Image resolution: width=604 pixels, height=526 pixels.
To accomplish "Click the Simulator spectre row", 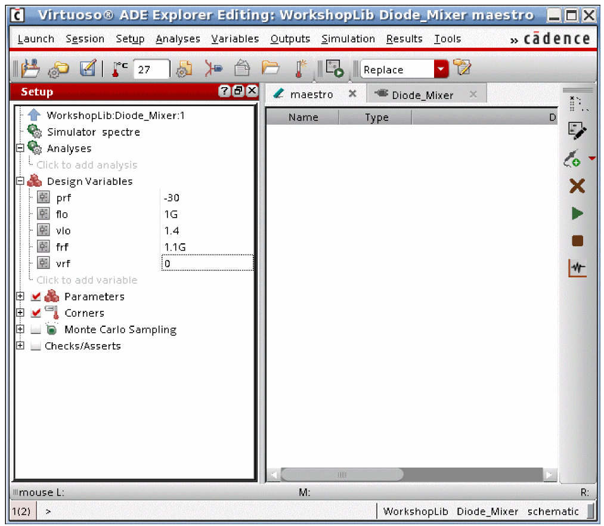I will click(93, 132).
